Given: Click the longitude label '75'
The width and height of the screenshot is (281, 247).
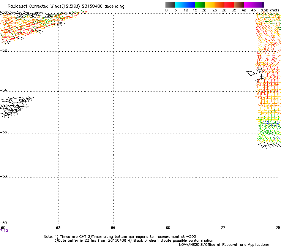Looking at the screenshot, I should (x=278, y=228).
